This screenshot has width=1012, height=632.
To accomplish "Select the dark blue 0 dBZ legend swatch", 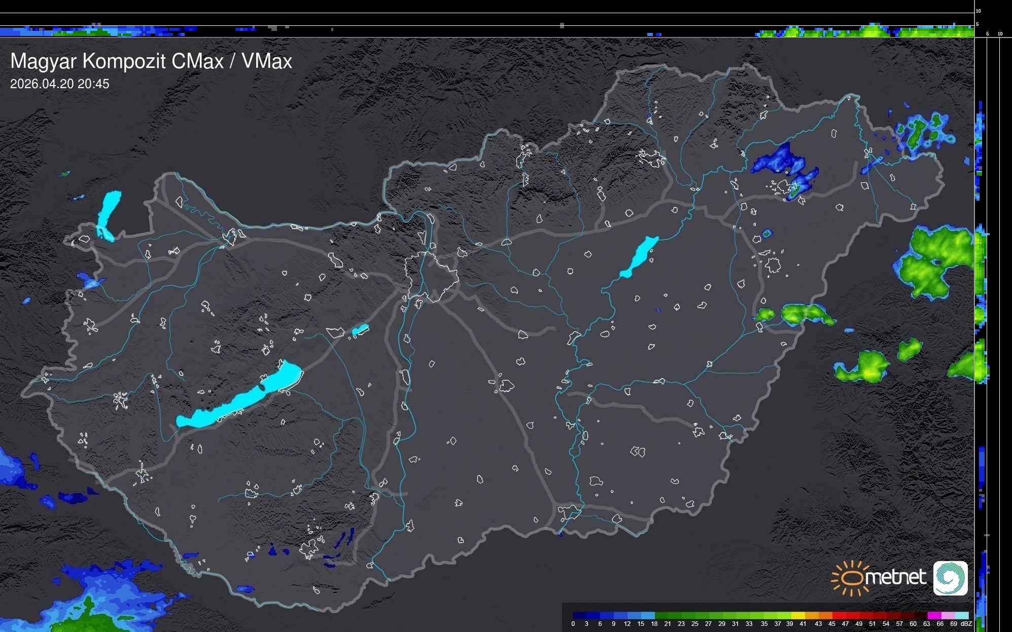I will [579, 615].
